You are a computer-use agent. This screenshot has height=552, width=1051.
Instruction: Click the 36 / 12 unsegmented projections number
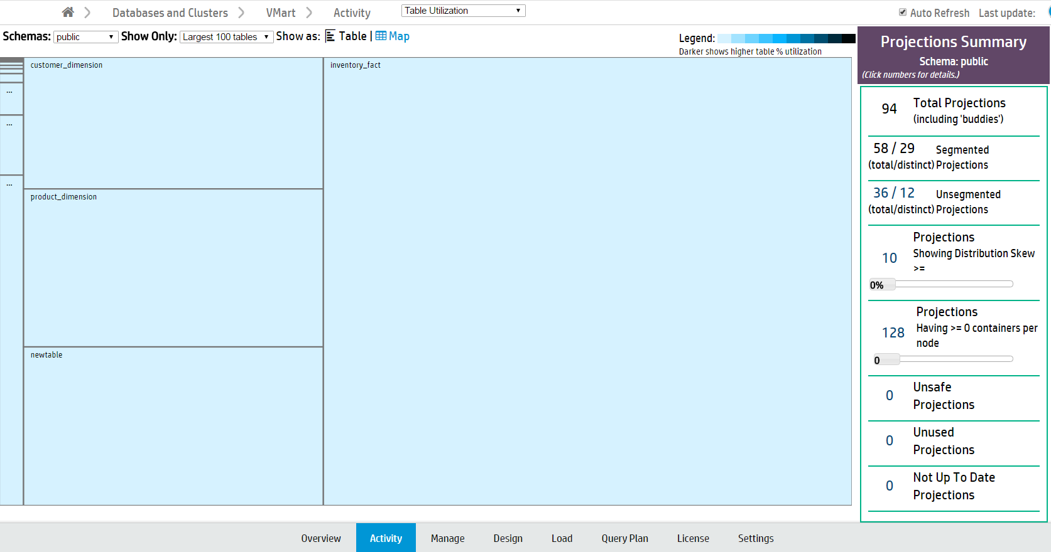click(893, 193)
